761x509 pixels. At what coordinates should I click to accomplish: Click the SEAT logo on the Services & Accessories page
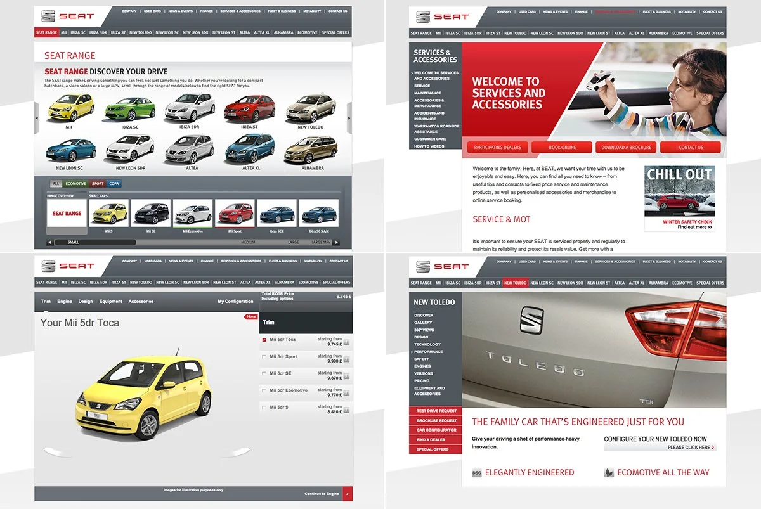coord(443,16)
